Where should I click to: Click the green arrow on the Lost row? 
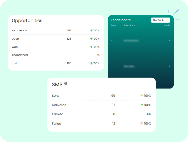(91, 63)
